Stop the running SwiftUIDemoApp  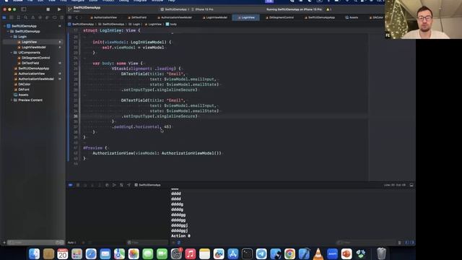click(48, 9)
